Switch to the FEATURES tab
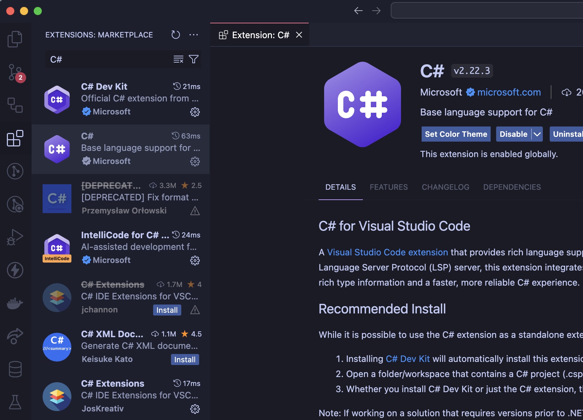Screen dimensions: 583x420 pos(389,187)
